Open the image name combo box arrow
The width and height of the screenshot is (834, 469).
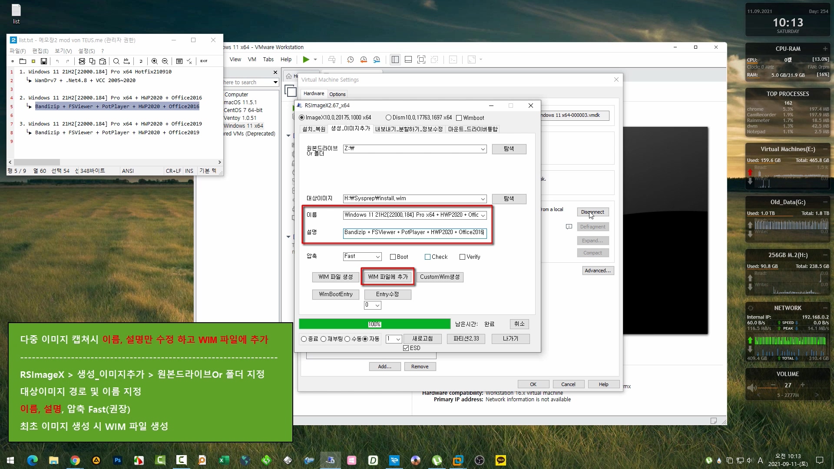click(x=483, y=215)
